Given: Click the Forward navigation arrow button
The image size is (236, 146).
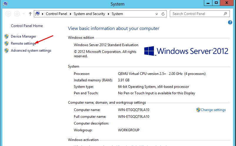Looking at the screenshot, I should tap(17, 14).
